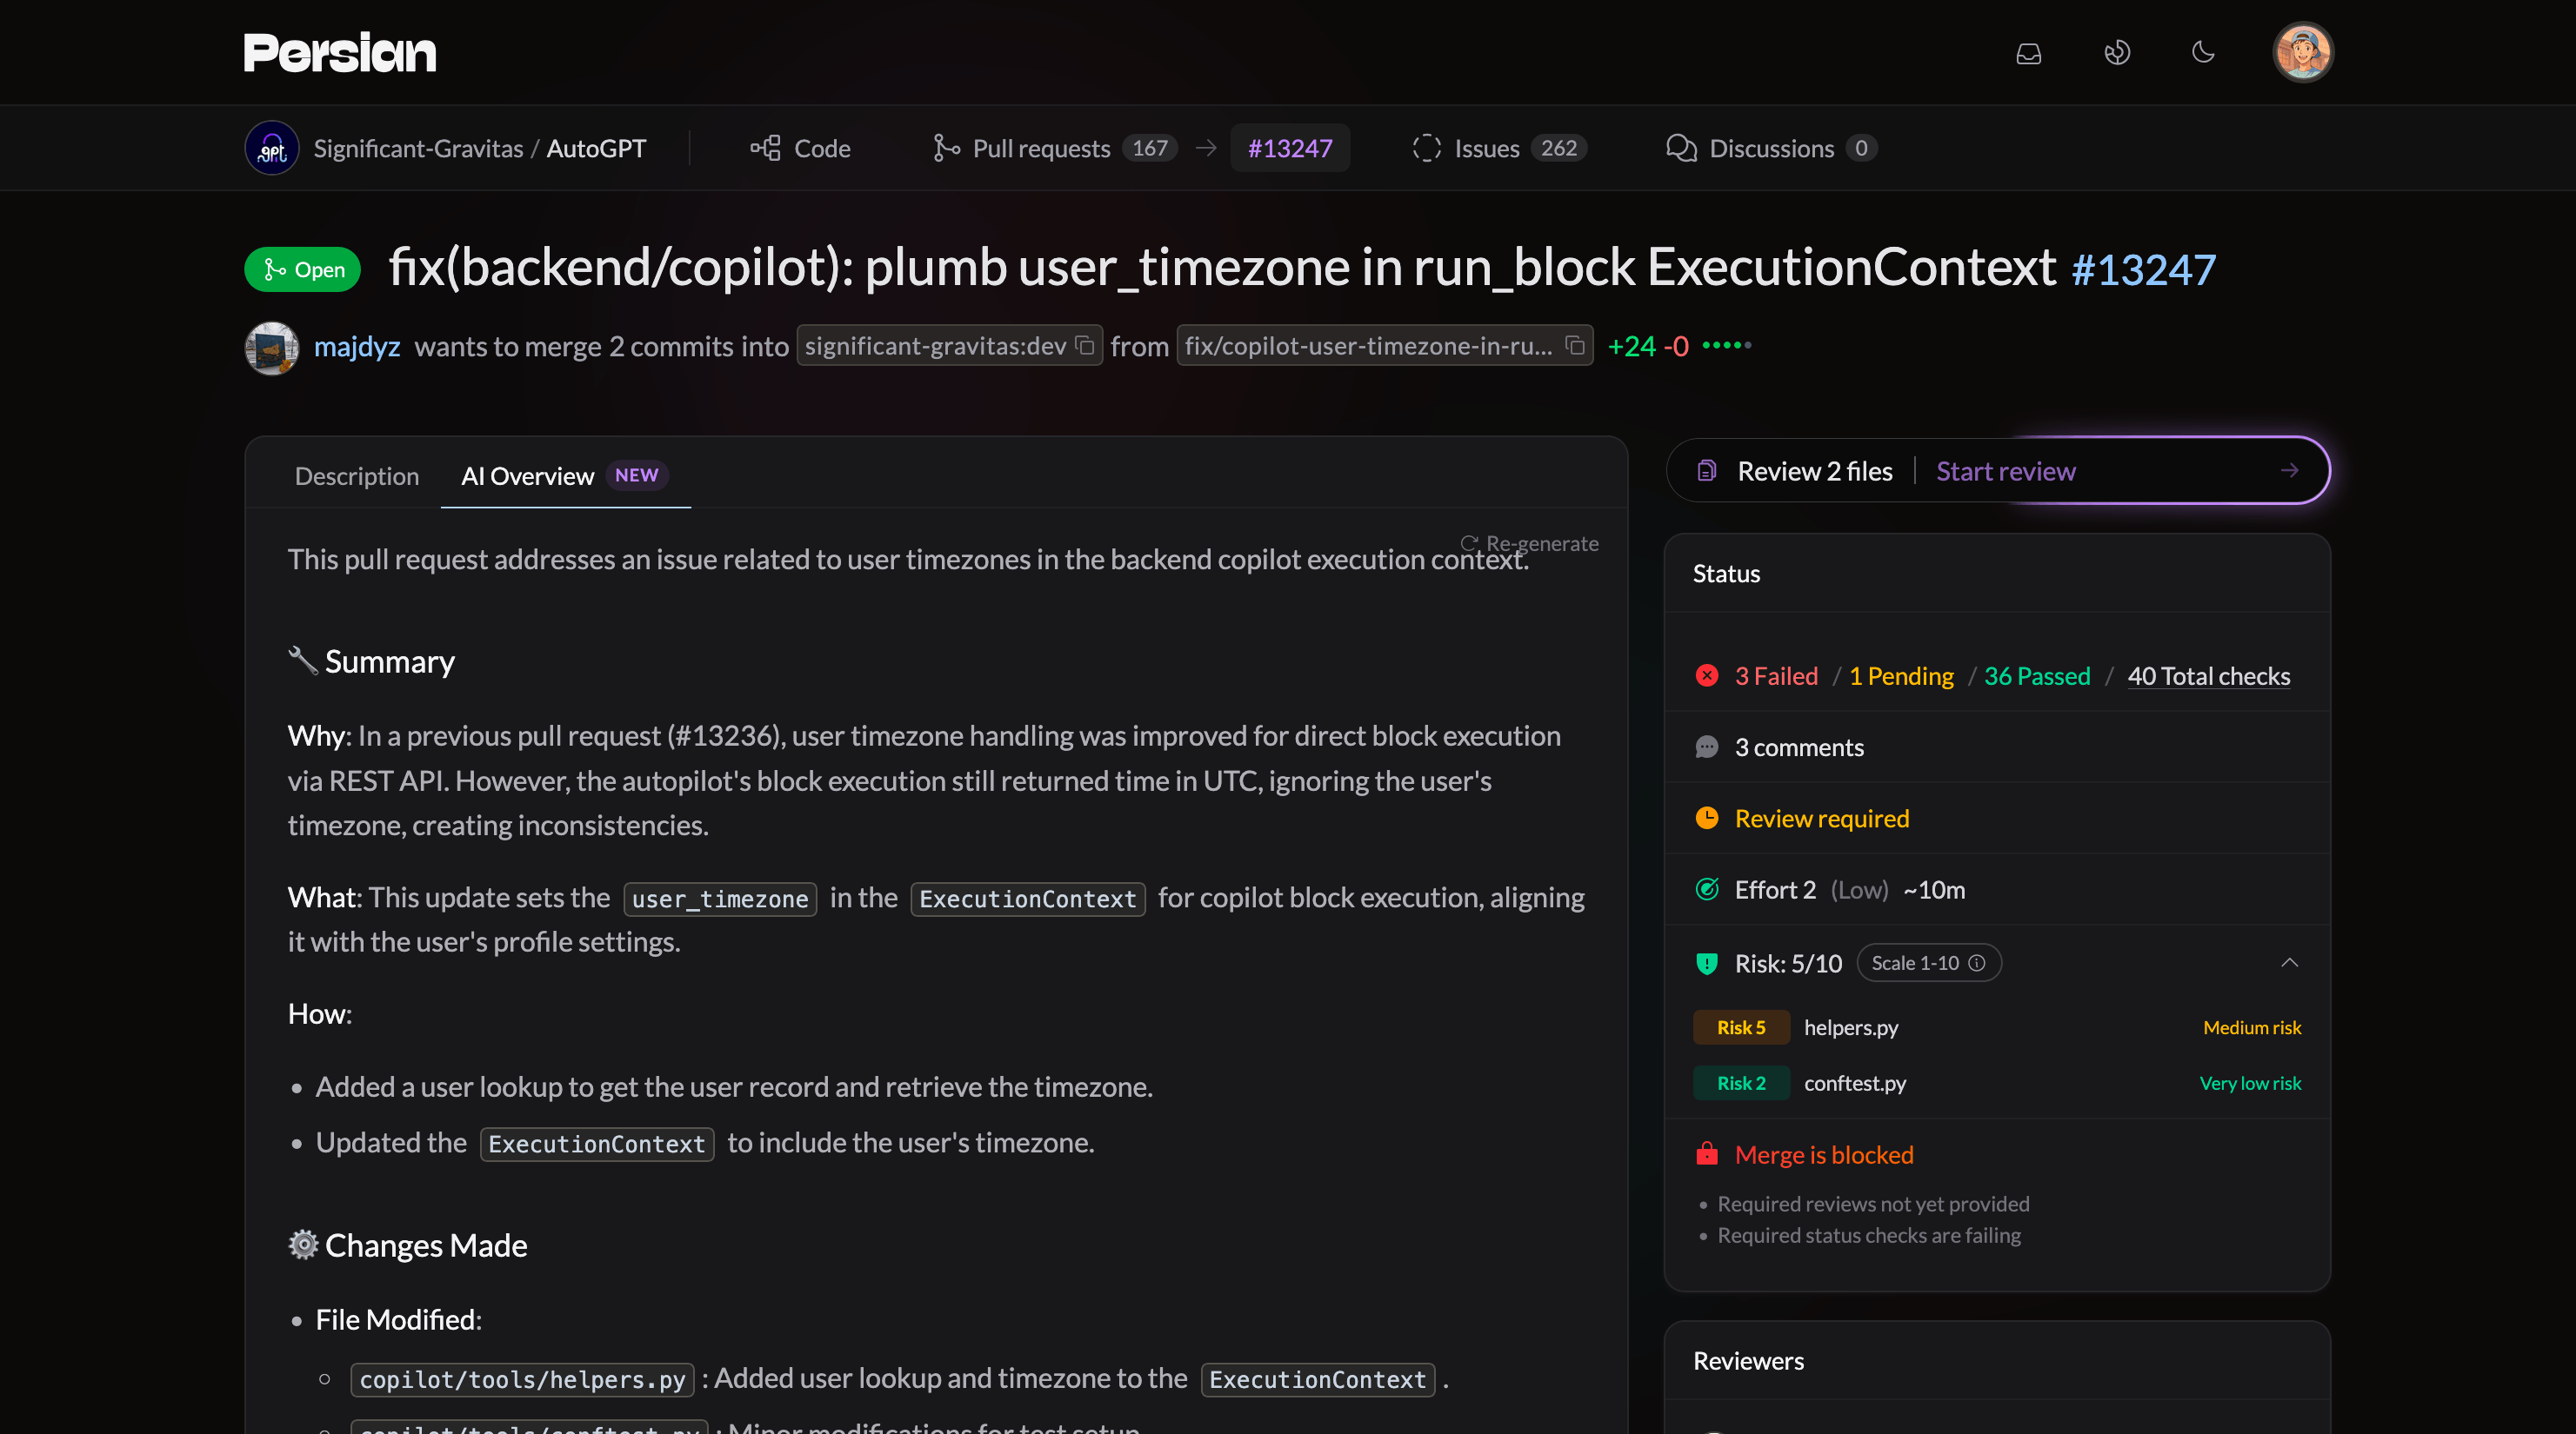Click the Risk 2 badge
The image size is (2576, 1434).
[x=1741, y=1083]
